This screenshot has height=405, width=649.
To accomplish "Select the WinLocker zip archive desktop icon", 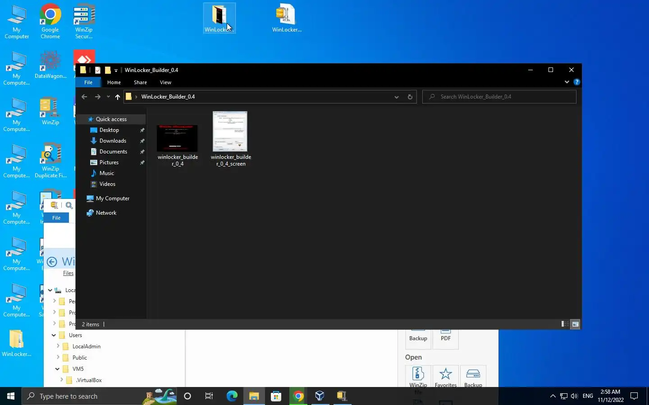I will [x=287, y=18].
